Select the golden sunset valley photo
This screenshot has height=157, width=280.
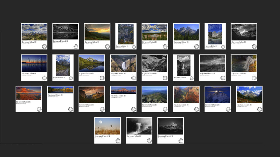[x=97, y=32]
